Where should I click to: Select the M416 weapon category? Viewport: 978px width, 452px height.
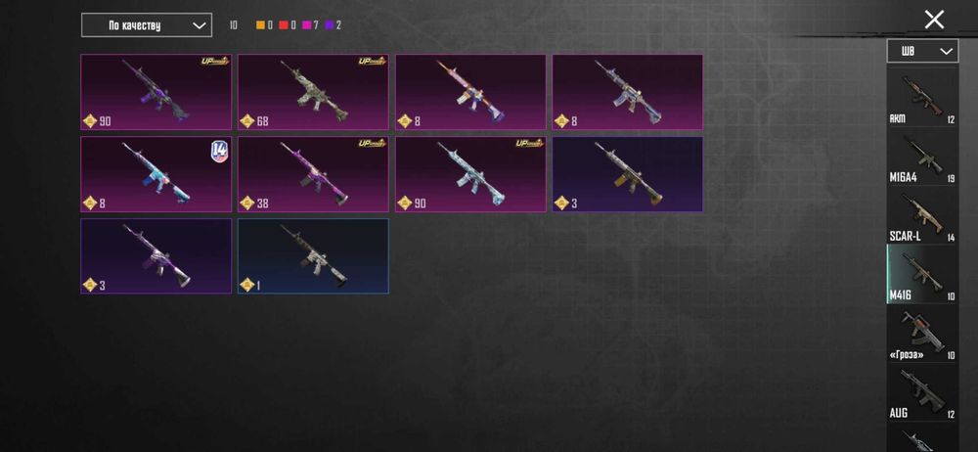922,274
